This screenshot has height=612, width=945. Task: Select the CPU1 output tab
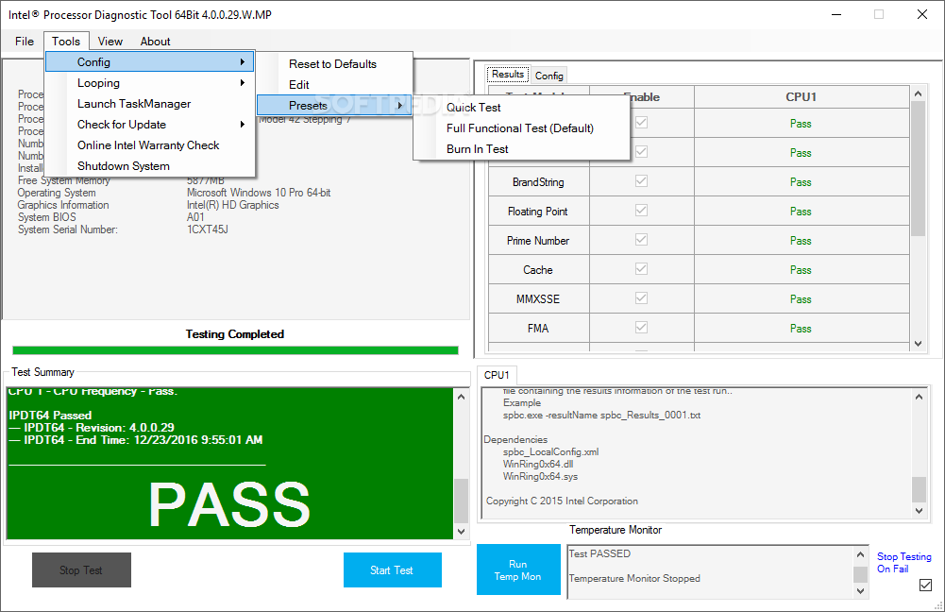click(x=497, y=375)
